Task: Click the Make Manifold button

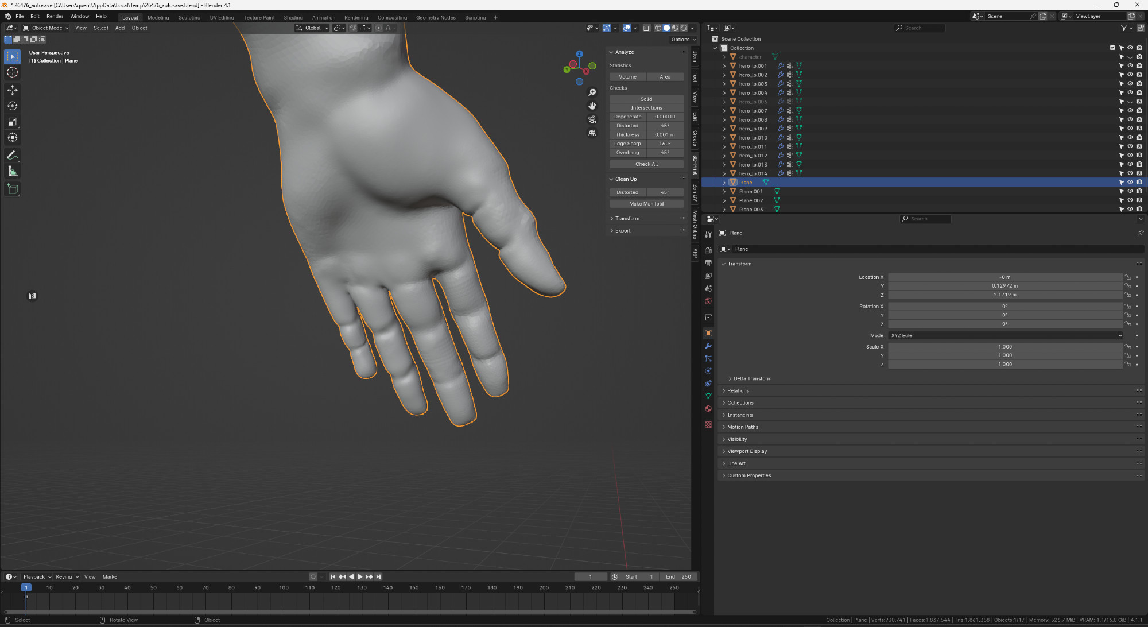Action: [x=646, y=204]
